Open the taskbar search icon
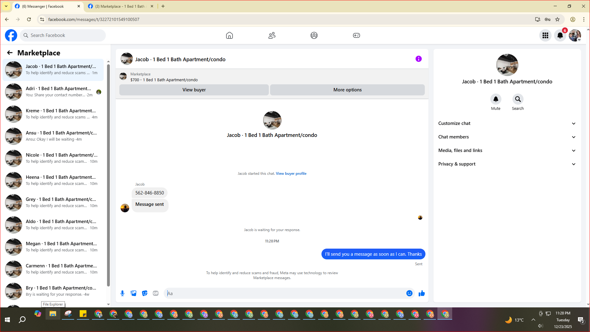Viewport: 590px width, 332px height. [x=22, y=320]
